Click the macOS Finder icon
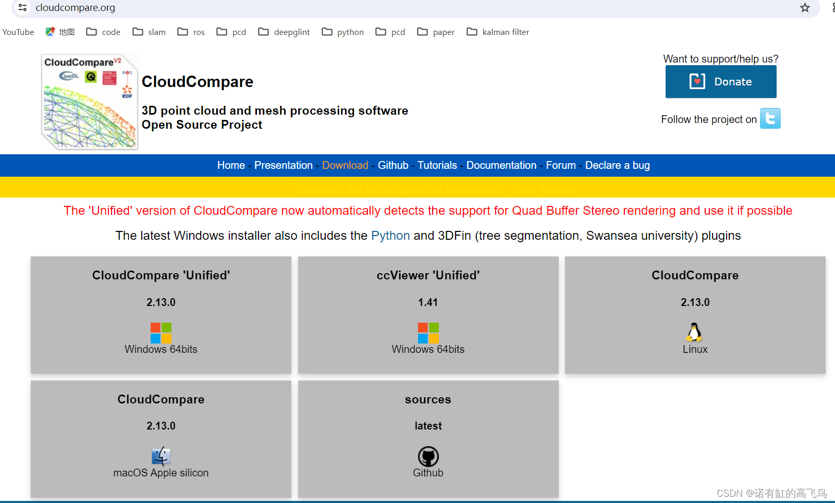Screen dimensions: 835x503 [161, 456]
